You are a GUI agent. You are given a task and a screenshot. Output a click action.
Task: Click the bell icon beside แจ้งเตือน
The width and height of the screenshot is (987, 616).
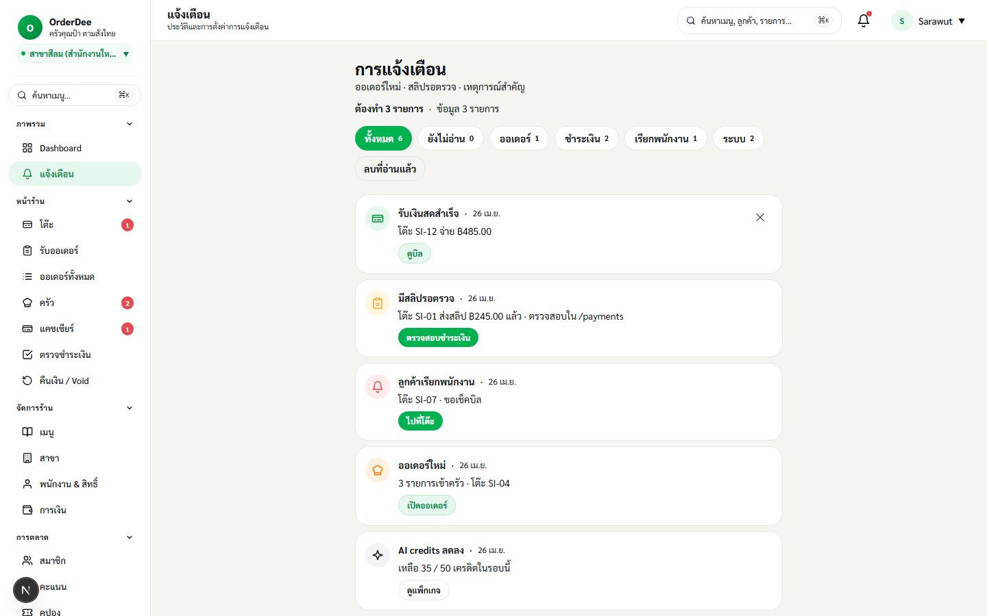click(x=27, y=174)
